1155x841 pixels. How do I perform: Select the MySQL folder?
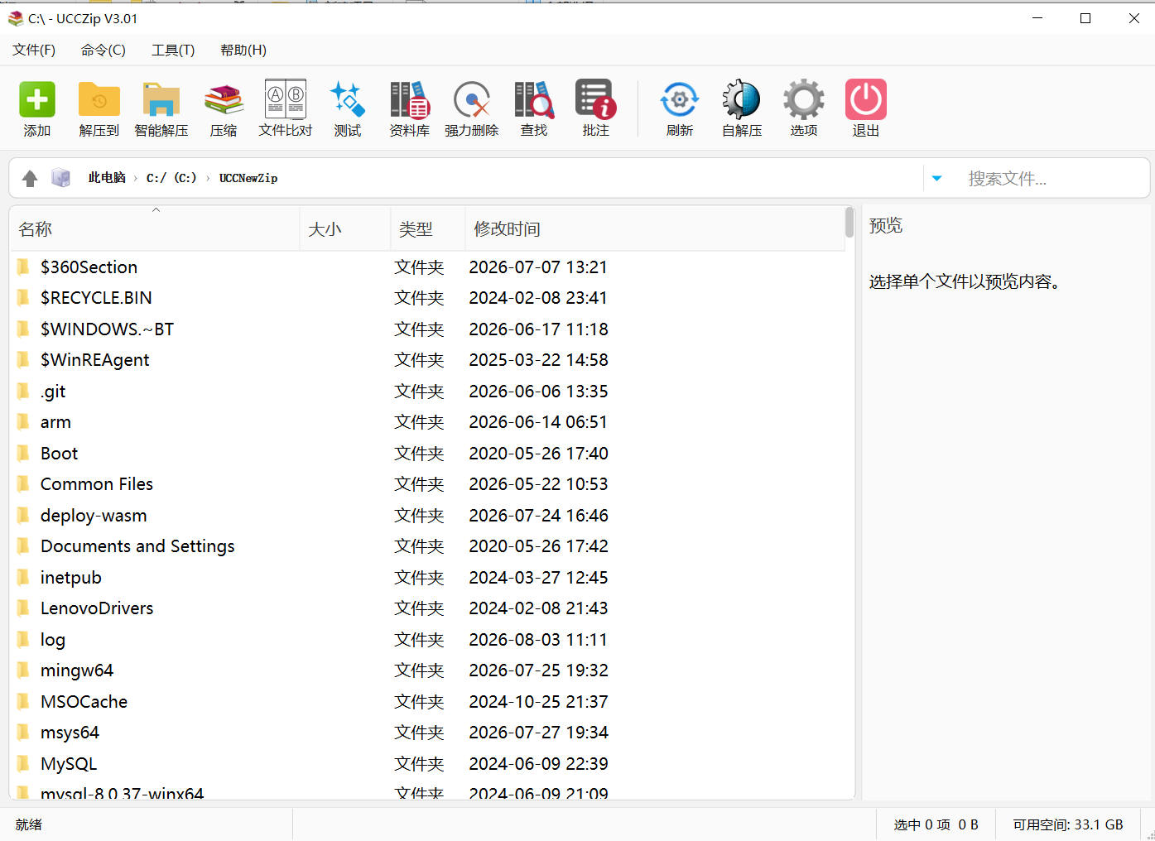tap(427, 764)
